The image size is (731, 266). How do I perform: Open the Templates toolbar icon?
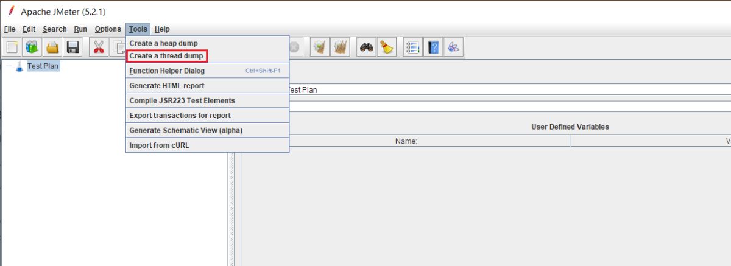pyautogui.click(x=32, y=47)
